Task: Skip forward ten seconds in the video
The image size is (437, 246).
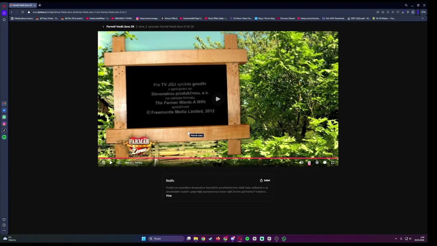Action: [119, 163]
